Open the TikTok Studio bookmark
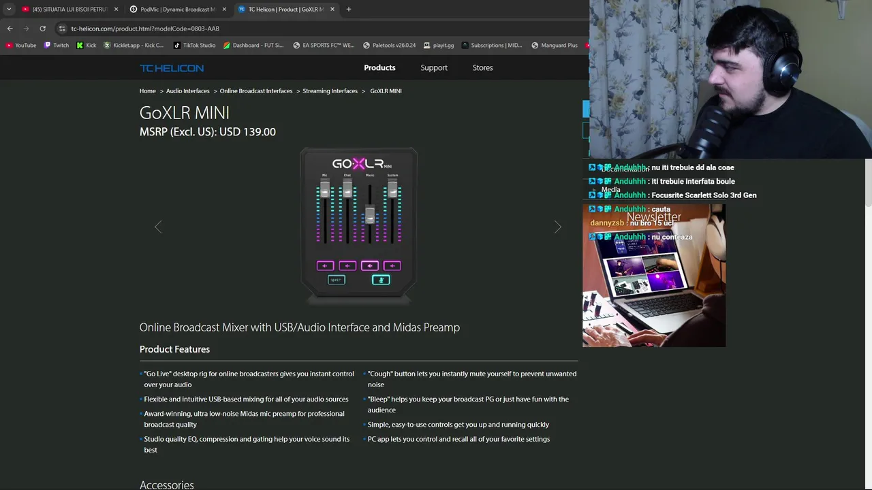 tap(194, 45)
